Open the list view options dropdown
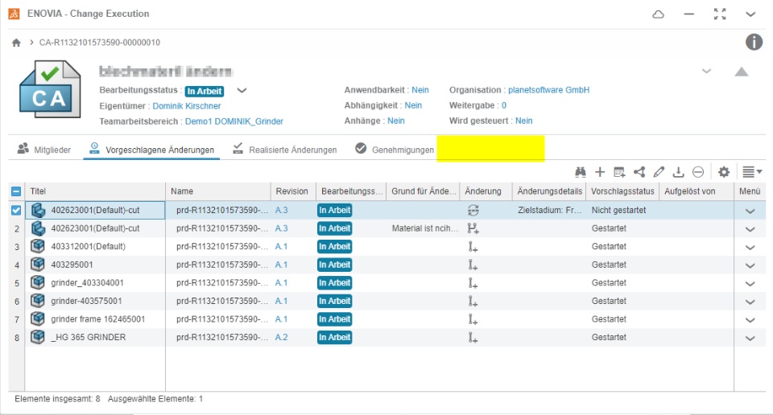The width and height of the screenshot is (773, 415). click(x=752, y=172)
